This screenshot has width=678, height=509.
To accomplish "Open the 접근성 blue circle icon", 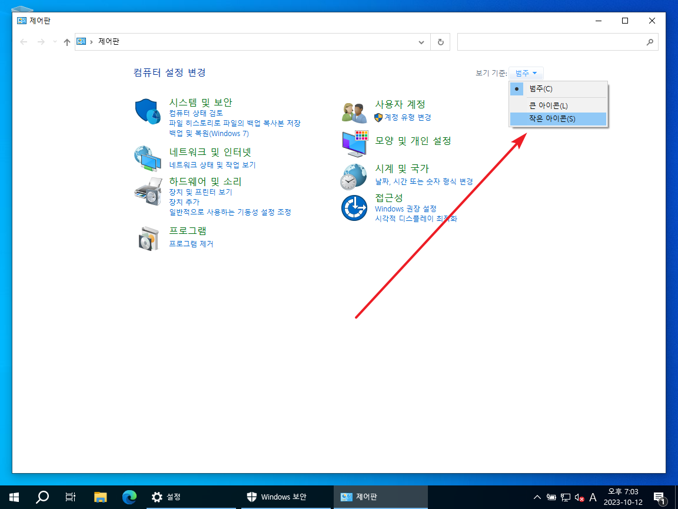I will [x=354, y=208].
